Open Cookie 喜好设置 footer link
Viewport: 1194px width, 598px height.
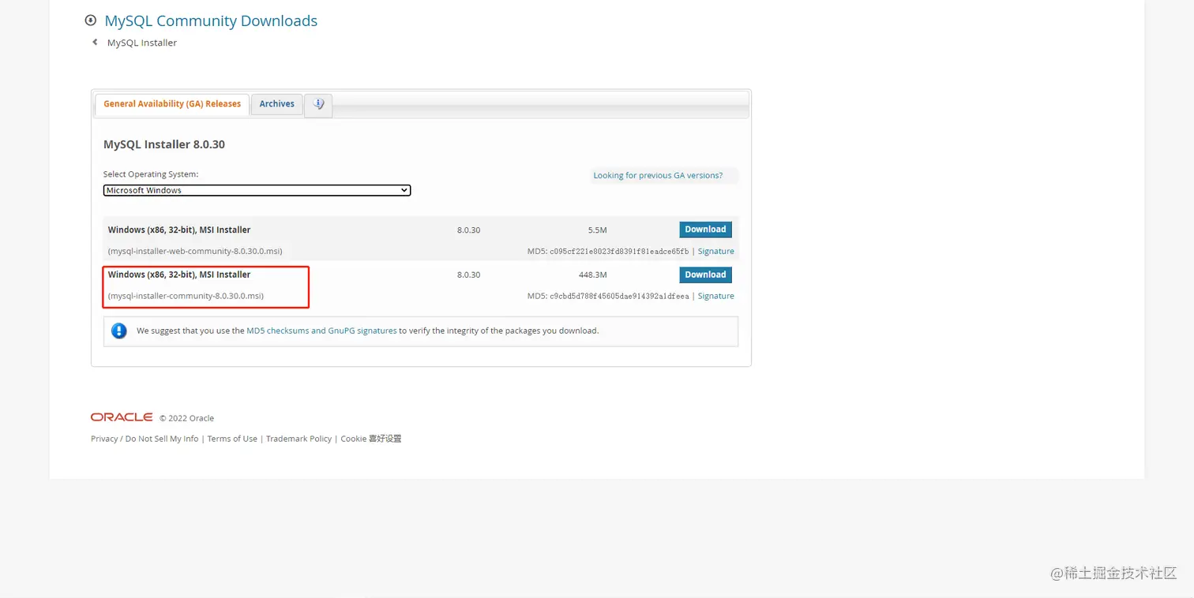[x=371, y=439]
